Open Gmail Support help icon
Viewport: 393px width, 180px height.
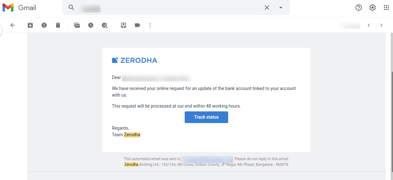click(x=359, y=8)
